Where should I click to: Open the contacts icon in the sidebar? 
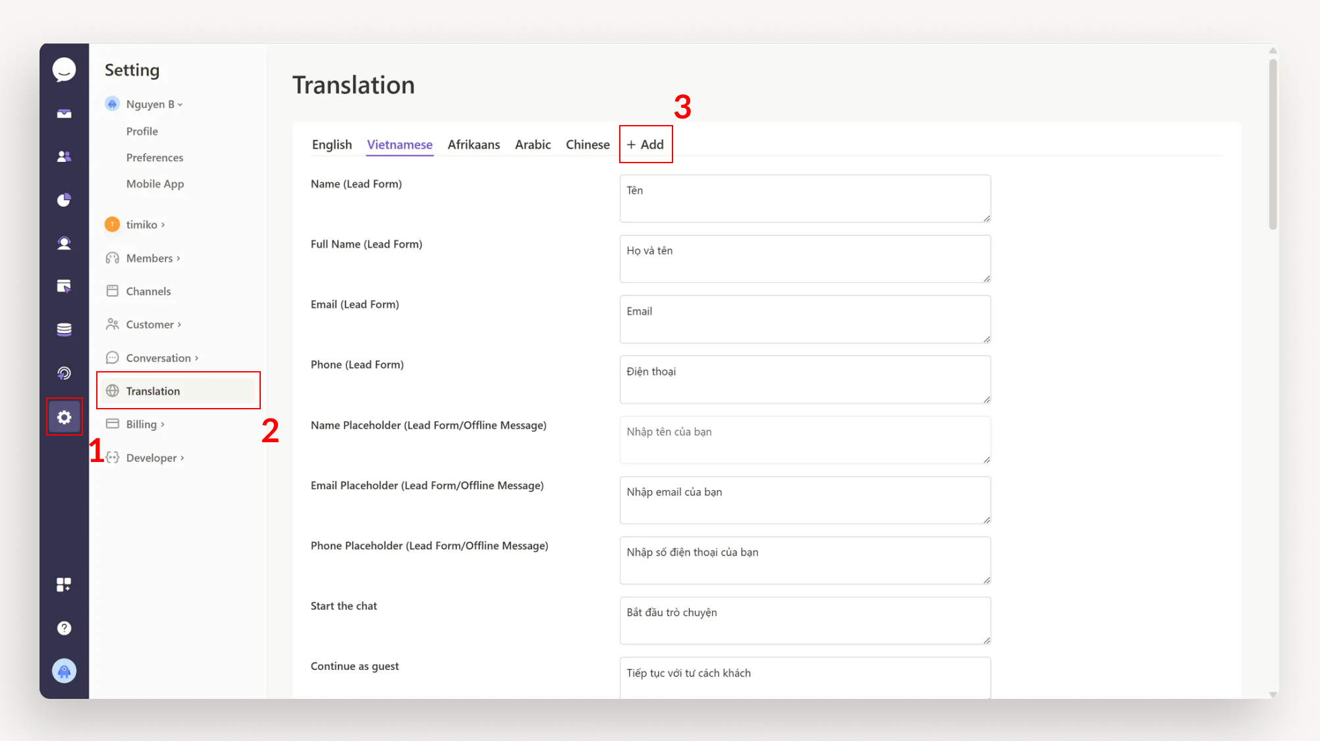(x=64, y=156)
